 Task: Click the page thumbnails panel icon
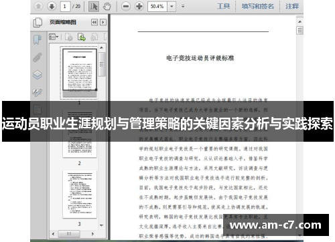[38, 22]
